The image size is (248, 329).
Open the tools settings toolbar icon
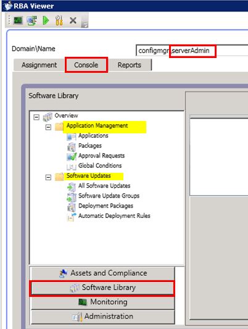(x=59, y=20)
